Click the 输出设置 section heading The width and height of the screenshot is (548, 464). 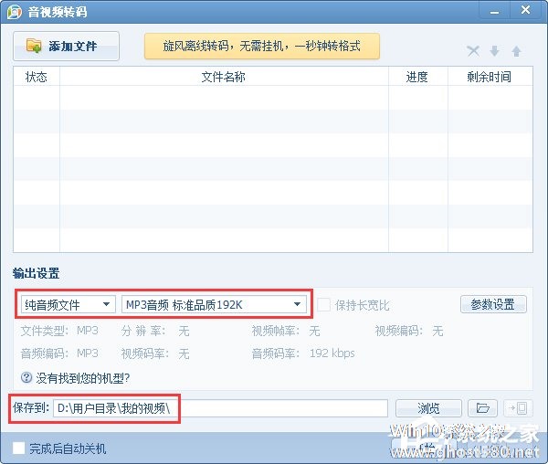click(36, 273)
